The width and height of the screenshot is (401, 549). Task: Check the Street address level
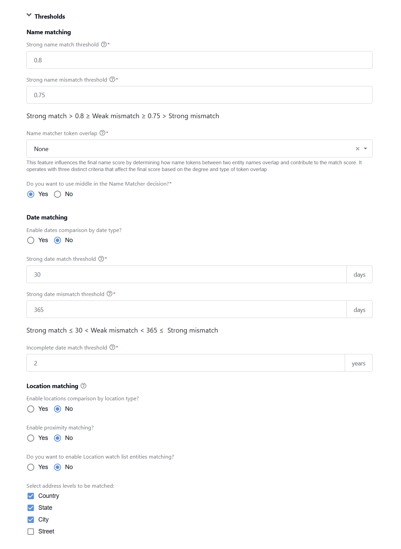pyautogui.click(x=31, y=531)
